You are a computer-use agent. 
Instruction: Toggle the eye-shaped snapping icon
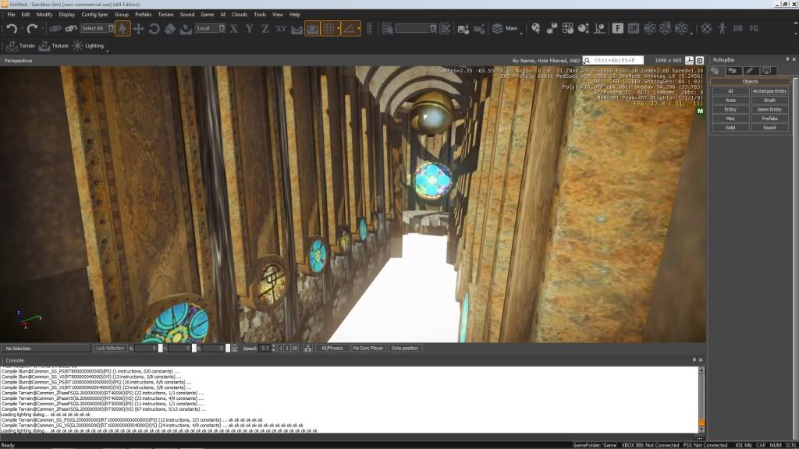312,29
